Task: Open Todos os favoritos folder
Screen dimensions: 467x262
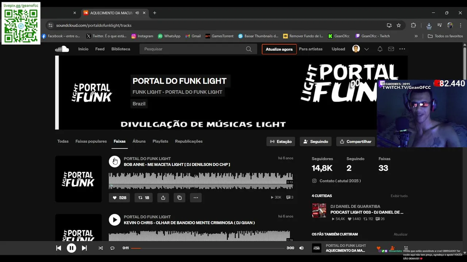Action: [445, 36]
